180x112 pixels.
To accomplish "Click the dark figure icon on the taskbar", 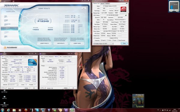I will coord(31,110).
